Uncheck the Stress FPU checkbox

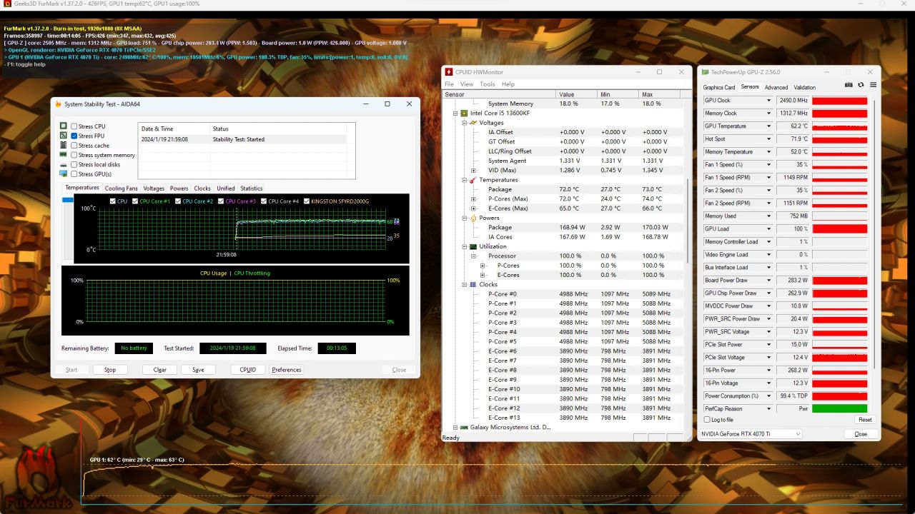tap(74, 136)
